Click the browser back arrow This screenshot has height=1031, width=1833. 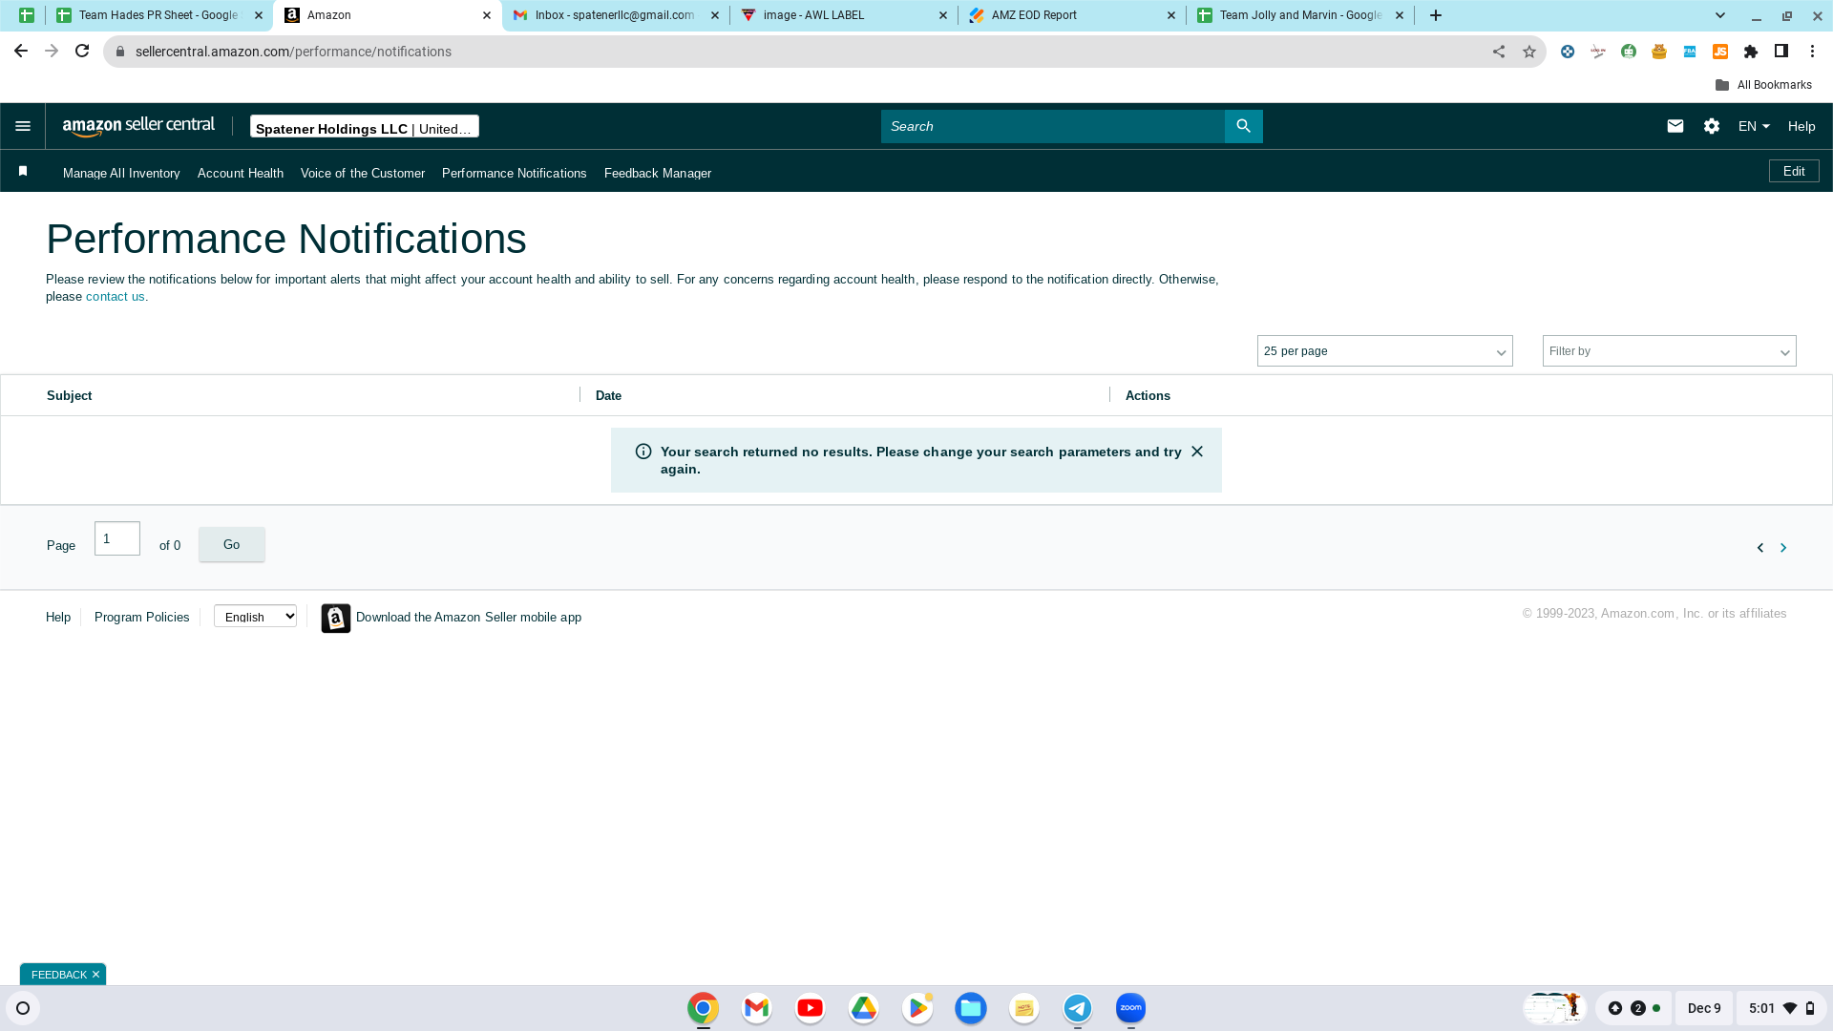point(21,52)
